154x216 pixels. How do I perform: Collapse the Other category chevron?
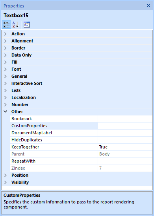(x=6, y=112)
